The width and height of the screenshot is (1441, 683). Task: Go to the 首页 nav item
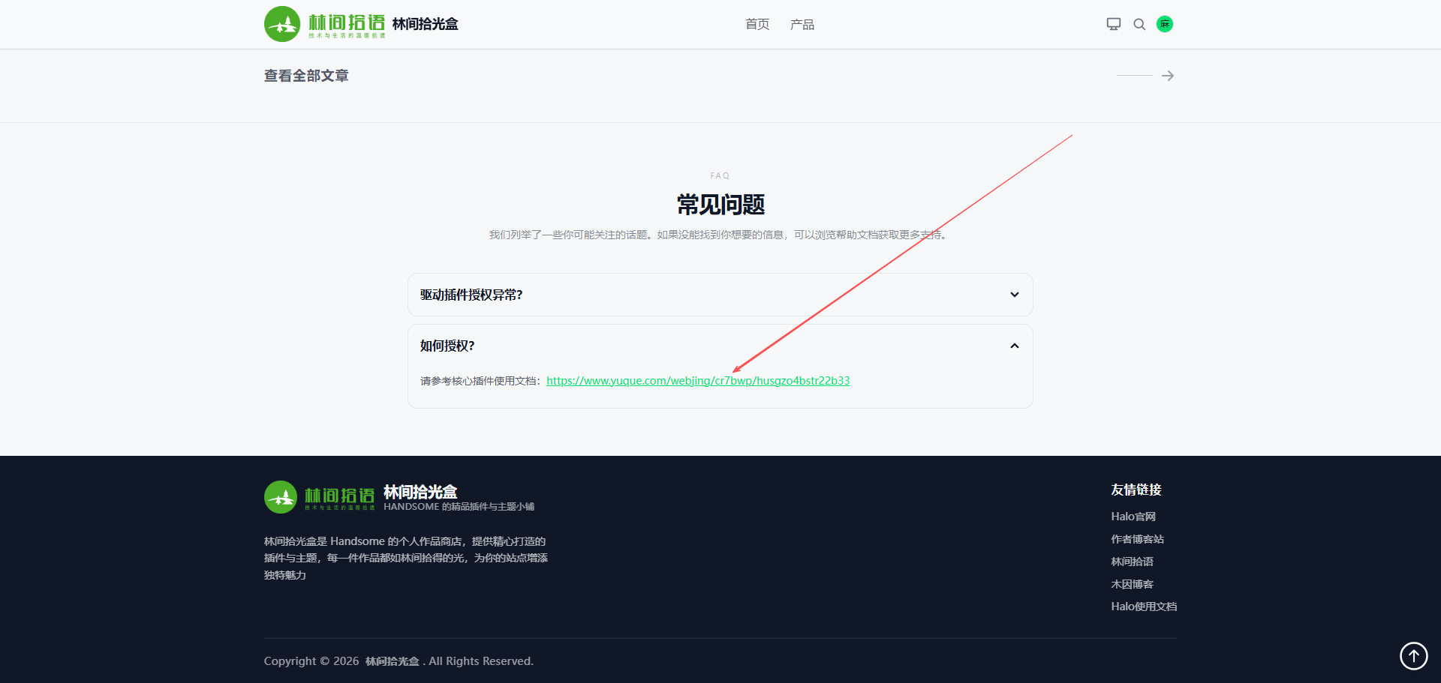757,25
